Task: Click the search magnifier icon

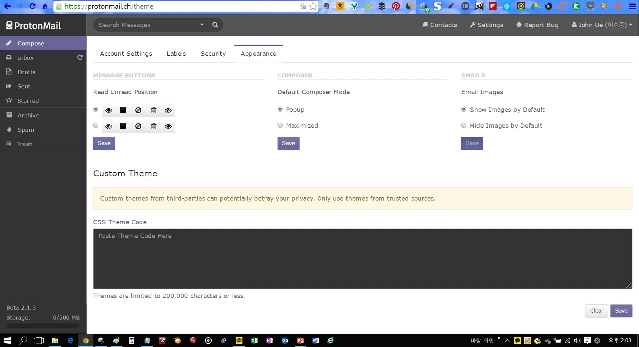Action: coord(215,25)
